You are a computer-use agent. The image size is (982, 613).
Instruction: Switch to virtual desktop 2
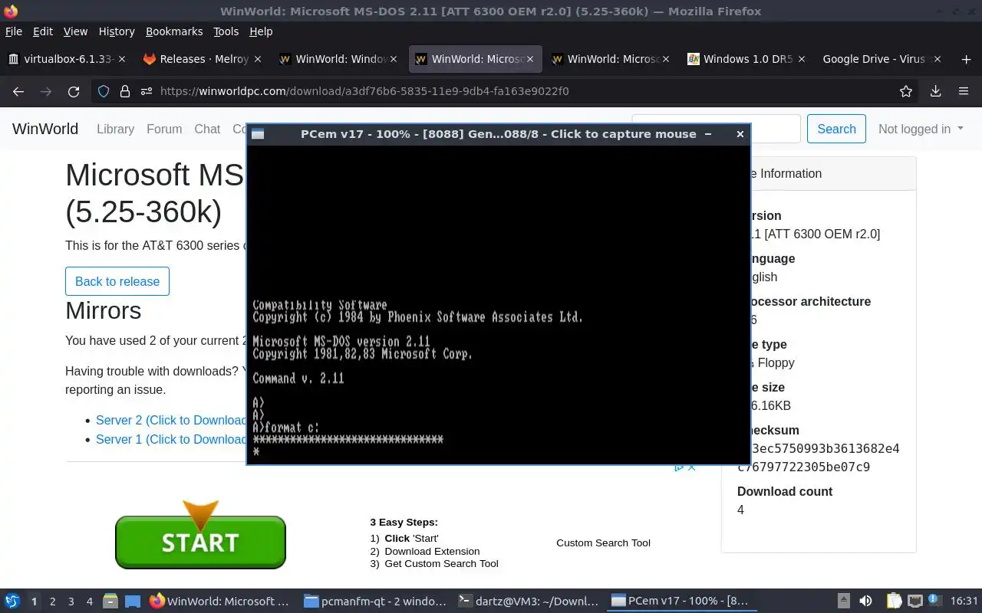(x=52, y=602)
